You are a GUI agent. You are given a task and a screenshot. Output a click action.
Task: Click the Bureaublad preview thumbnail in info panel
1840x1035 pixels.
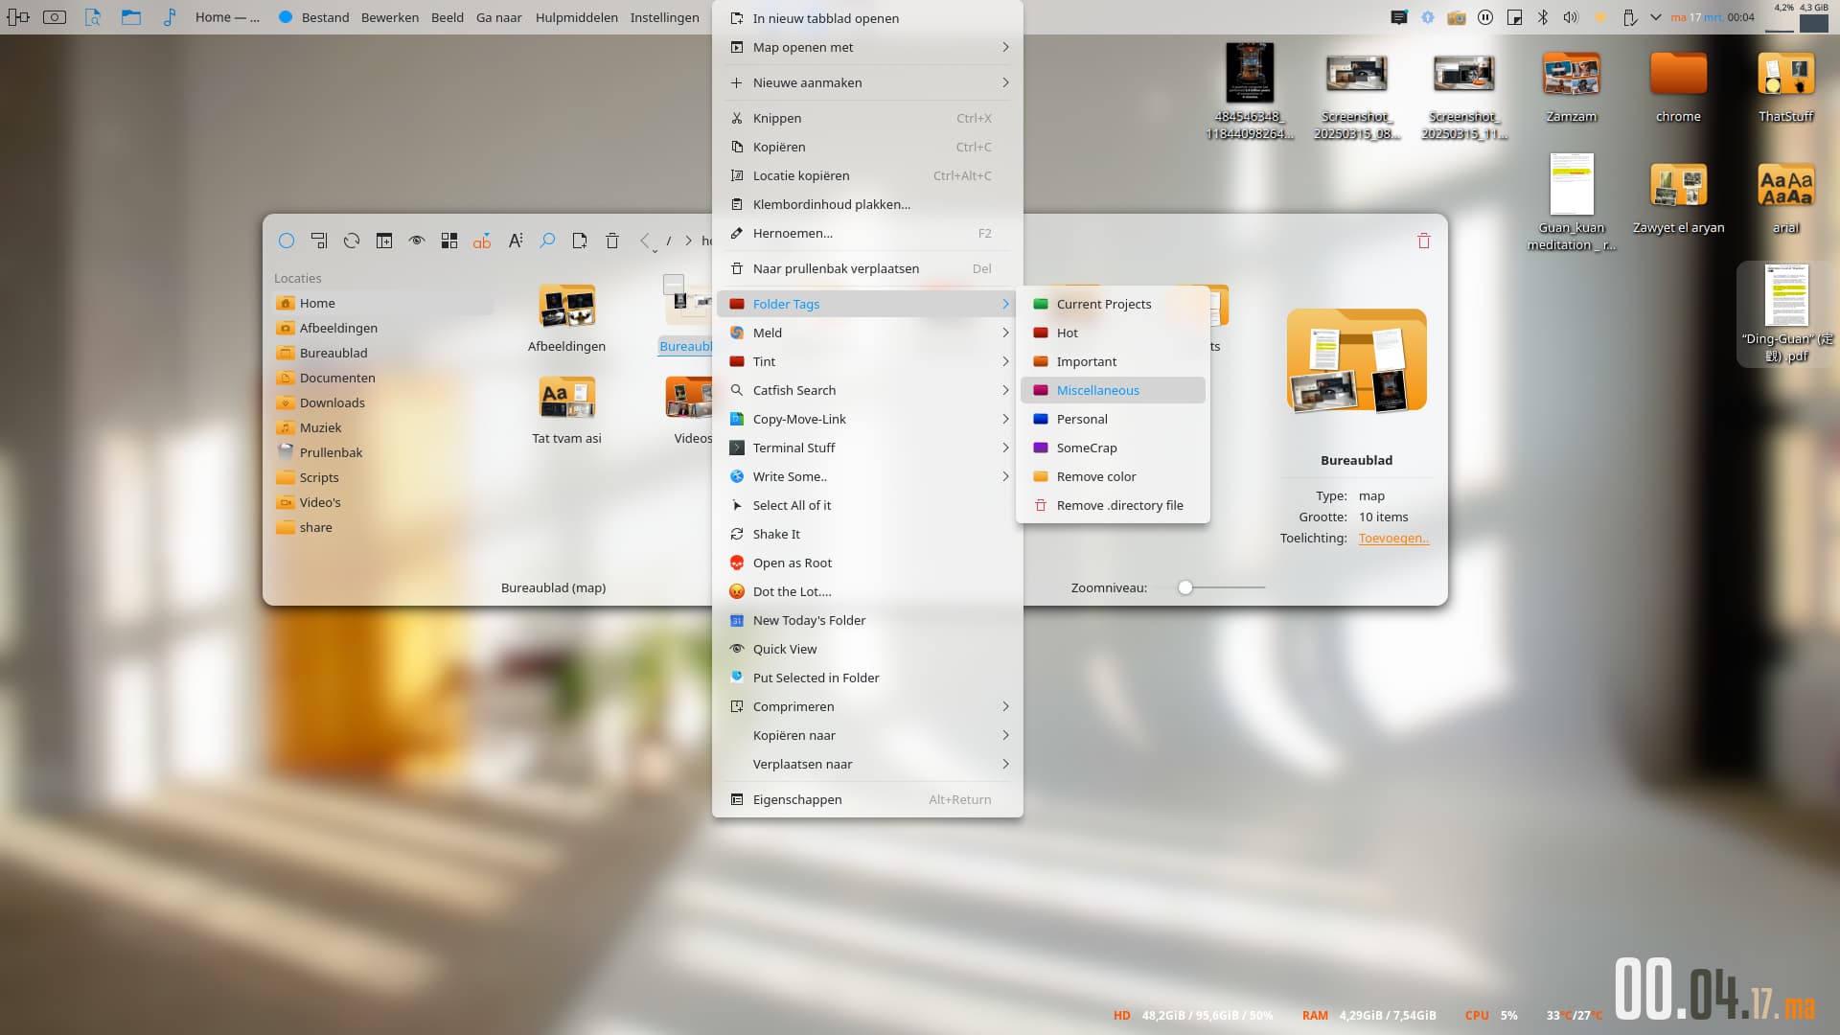pyautogui.click(x=1356, y=361)
